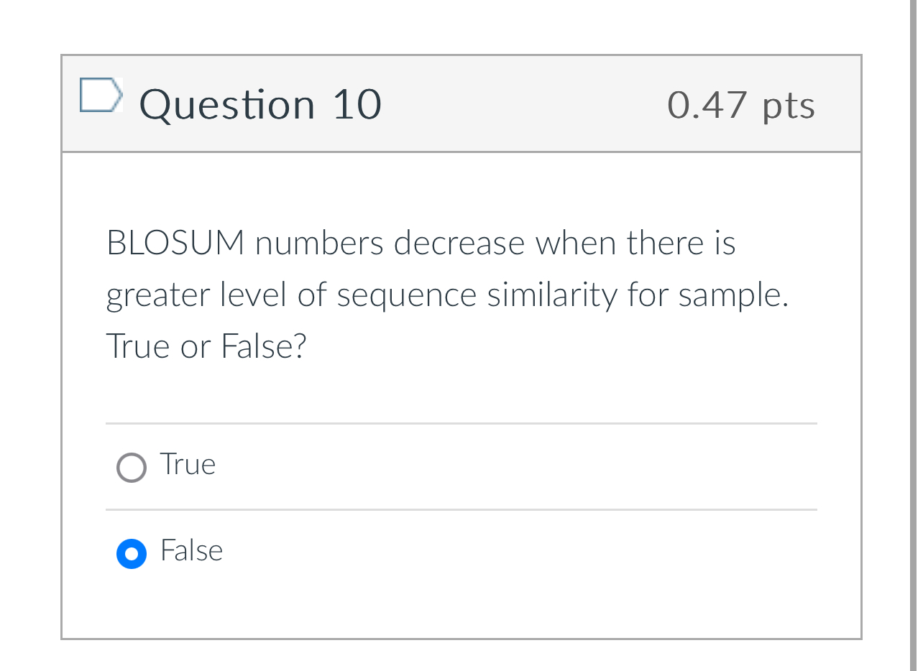Click the False answer label text
923x671 pixels.
191,551
